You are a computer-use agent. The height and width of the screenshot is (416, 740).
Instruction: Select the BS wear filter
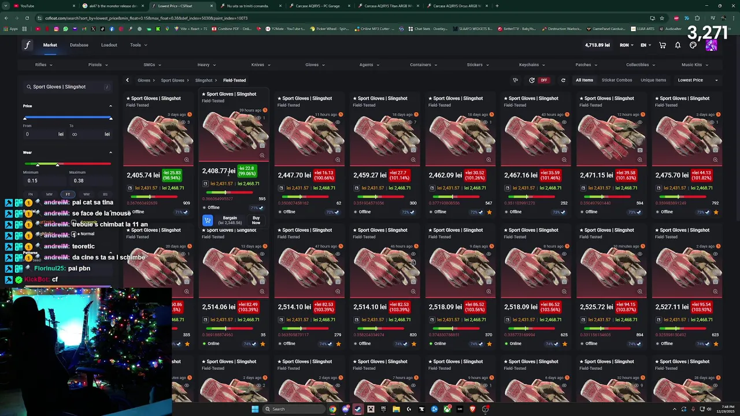[x=105, y=194]
